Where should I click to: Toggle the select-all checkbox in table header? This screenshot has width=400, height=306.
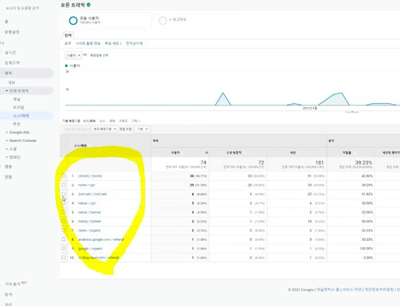click(x=64, y=145)
